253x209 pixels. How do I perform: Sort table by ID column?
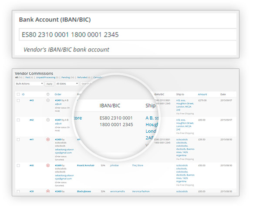tap(23, 94)
